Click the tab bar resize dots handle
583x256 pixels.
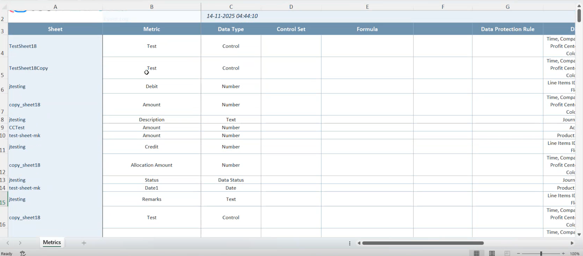[x=349, y=243]
